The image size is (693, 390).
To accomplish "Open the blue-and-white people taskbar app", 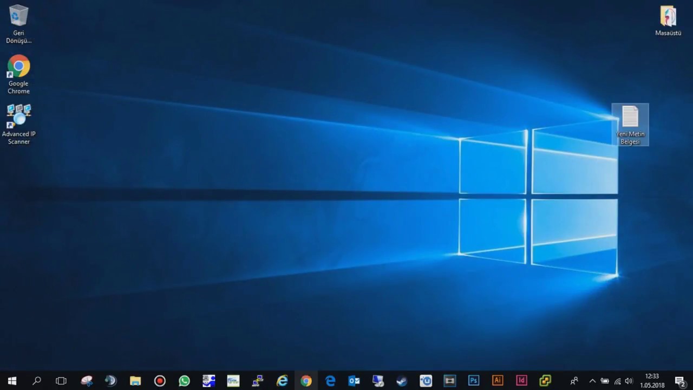I will click(209, 381).
